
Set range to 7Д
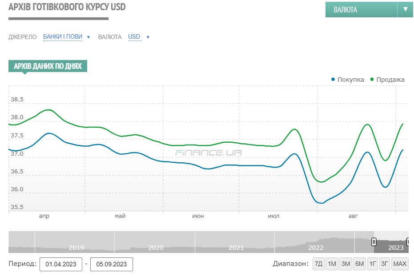pyautogui.click(x=318, y=264)
